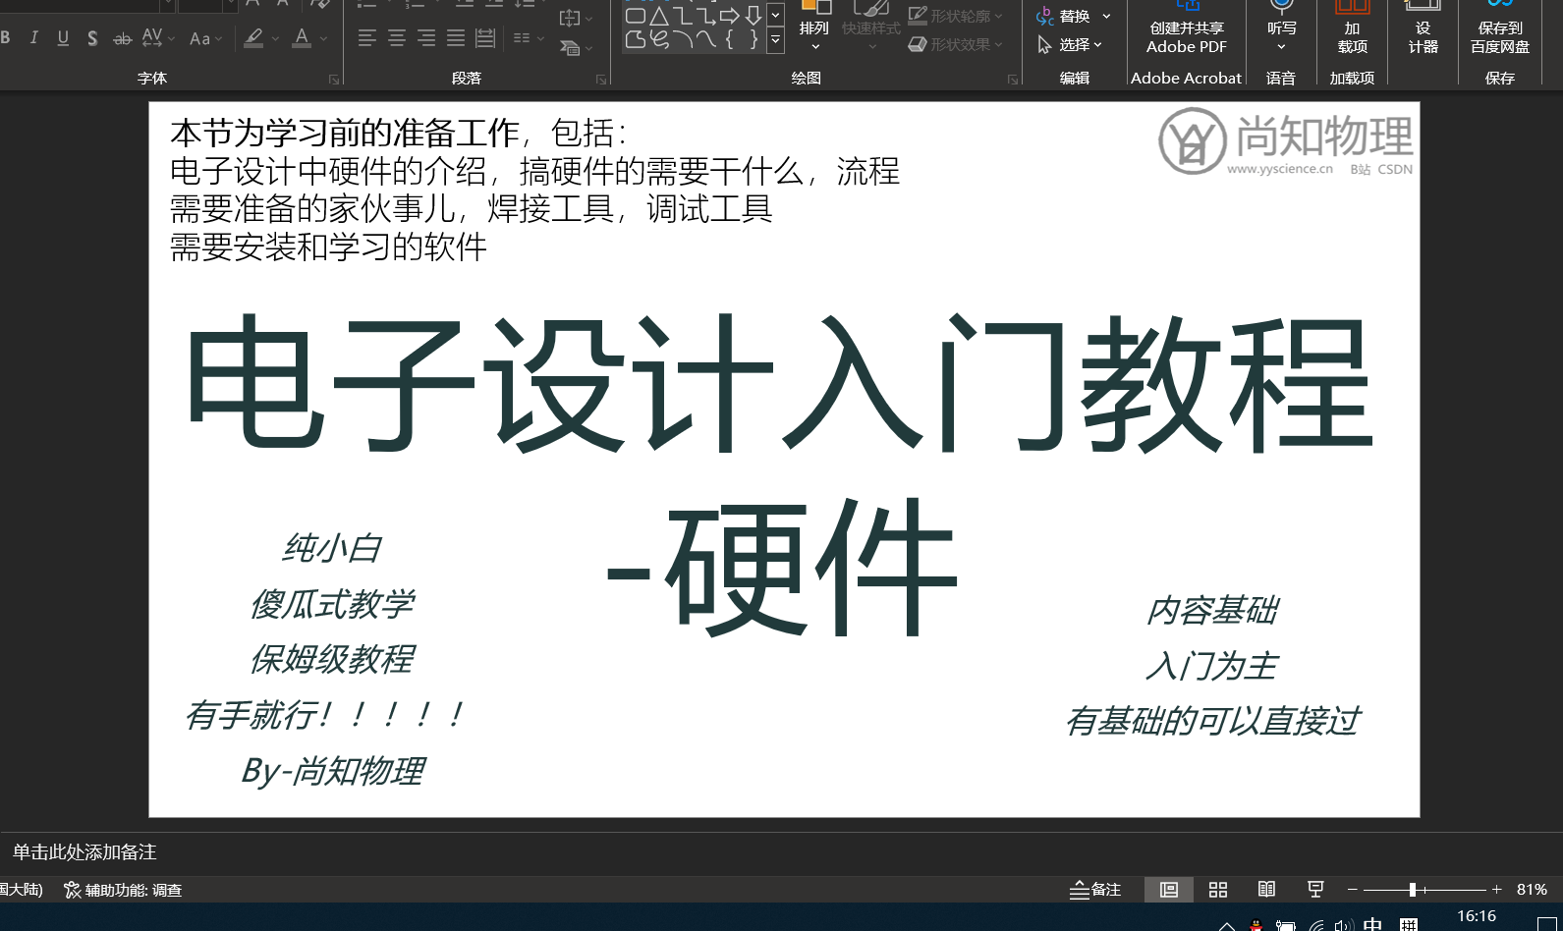Toggle italic formatting
Image resolution: width=1563 pixels, height=931 pixels.
pyautogui.click(x=34, y=38)
